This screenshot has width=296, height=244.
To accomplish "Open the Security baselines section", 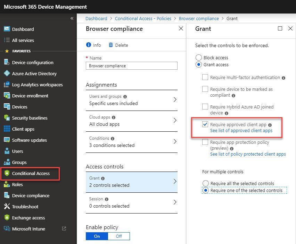I will pyautogui.click(x=33, y=118).
